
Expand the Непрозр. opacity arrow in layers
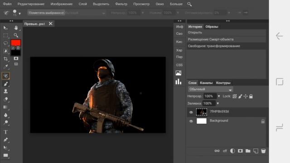pos(219,96)
